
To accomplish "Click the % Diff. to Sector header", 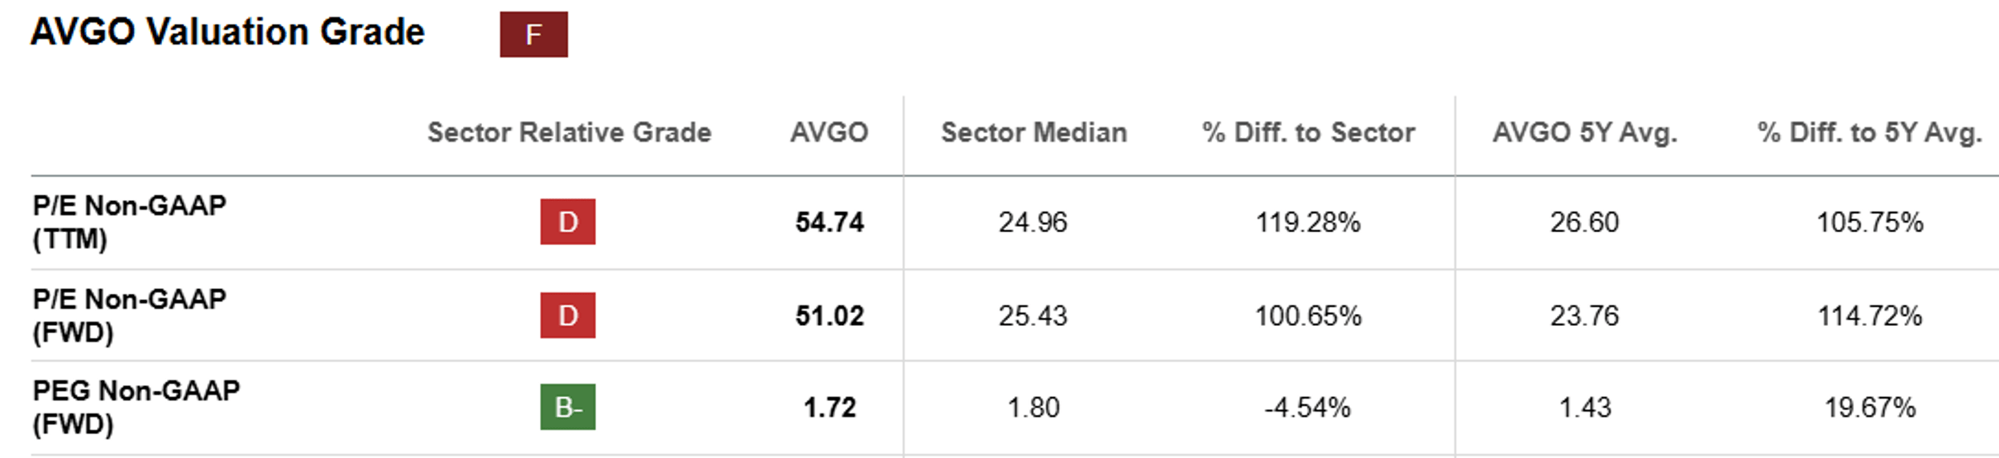I will pyautogui.click(x=1308, y=132).
